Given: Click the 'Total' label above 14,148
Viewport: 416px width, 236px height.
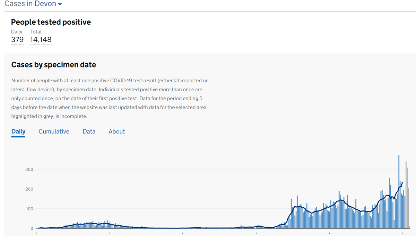Looking at the screenshot, I should [36, 31].
